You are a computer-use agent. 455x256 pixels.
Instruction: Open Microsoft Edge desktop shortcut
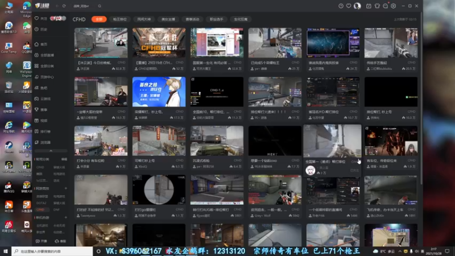tap(26, 9)
